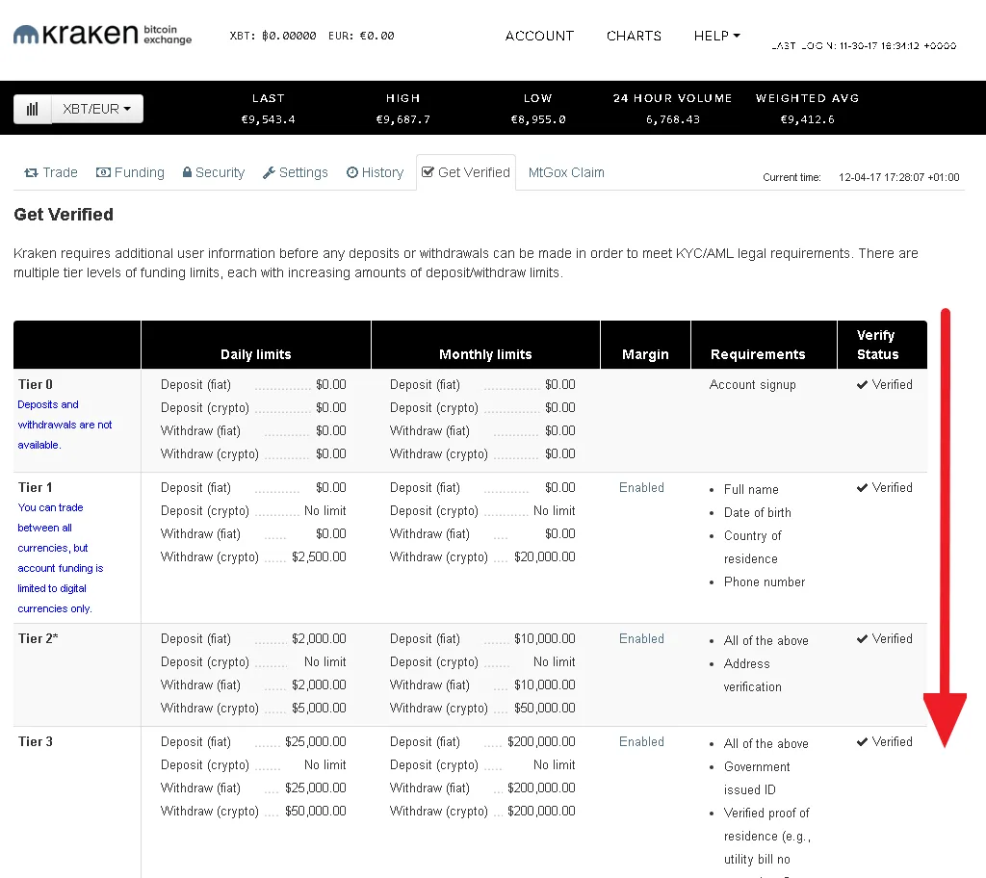
Task: Click the Get Verified page heading
Action: coord(64,215)
